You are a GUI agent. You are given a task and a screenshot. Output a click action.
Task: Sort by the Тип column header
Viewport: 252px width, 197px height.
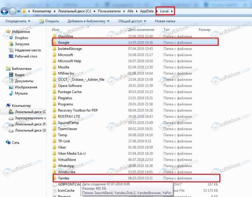tap(167, 30)
